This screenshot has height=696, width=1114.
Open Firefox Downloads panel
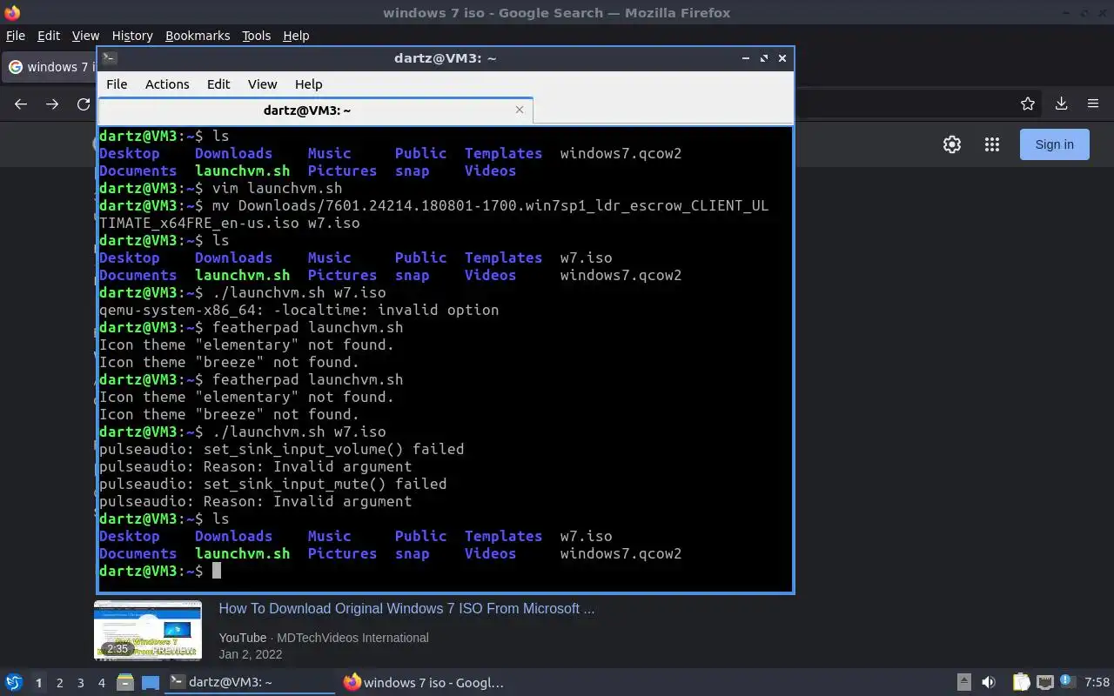pyautogui.click(x=1061, y=104)
